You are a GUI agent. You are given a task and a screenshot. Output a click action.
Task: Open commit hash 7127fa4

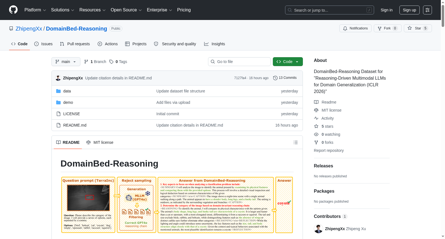[240, 78]
